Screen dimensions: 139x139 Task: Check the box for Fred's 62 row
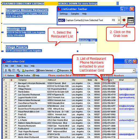coord(16,114)
